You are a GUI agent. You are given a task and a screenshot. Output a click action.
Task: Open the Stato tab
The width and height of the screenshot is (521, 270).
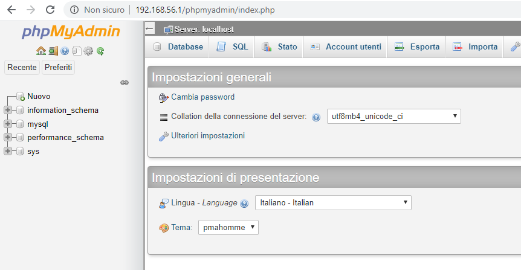point(279,47)
